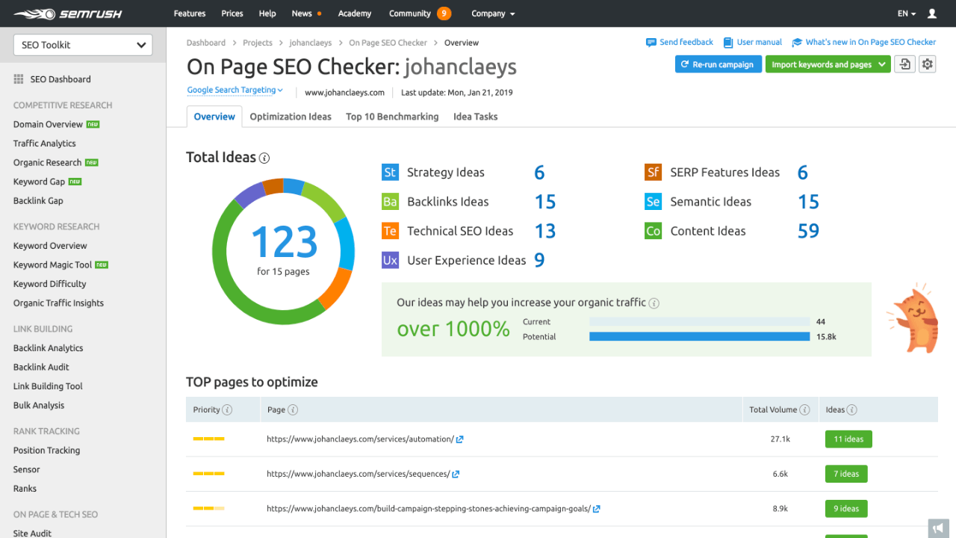Open the Prices menu item
Image resolution: width=956 pixels, height=538 pixels.
(x=232, y=13)
